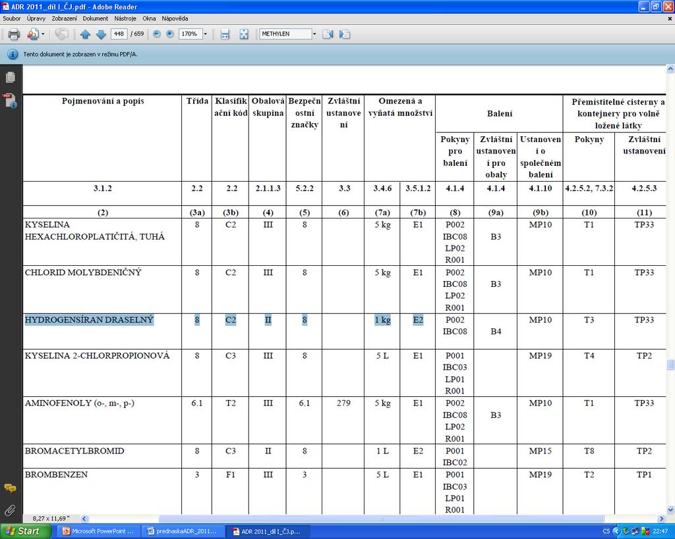Viewport: 675px width, 539px height.
Task: Click ADR 2011_dil I_ČJ.p... taskbar button
Action: pos(267,531)
